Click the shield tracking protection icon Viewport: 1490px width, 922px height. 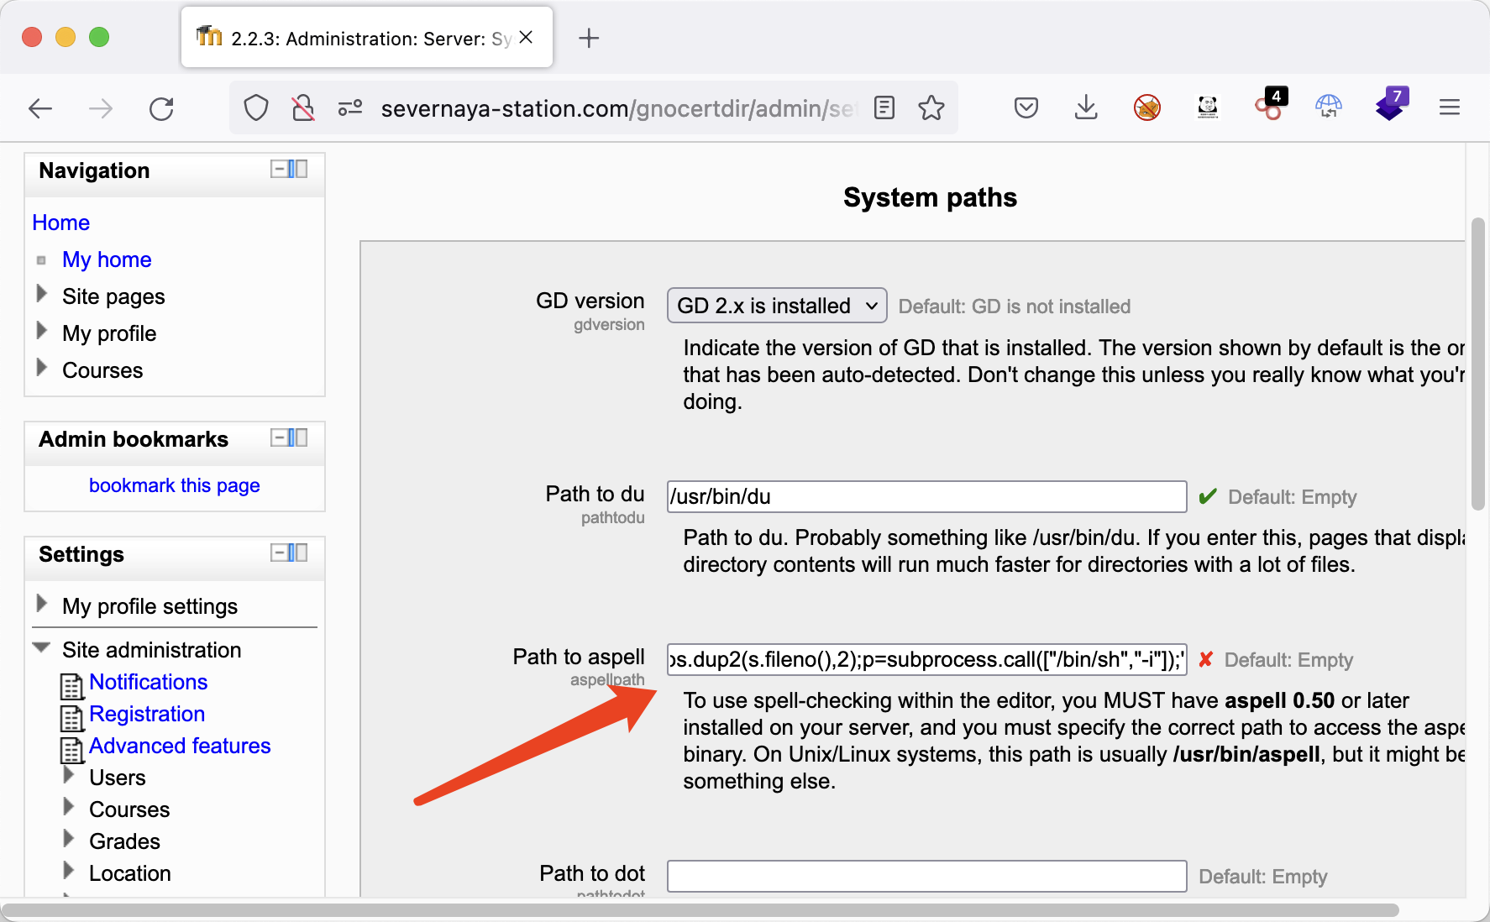click(x=256, y=108)
